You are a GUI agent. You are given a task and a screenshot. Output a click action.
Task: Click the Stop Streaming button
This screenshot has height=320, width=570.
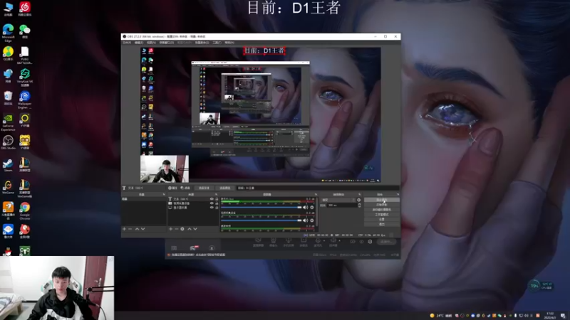tap(382, 200)
